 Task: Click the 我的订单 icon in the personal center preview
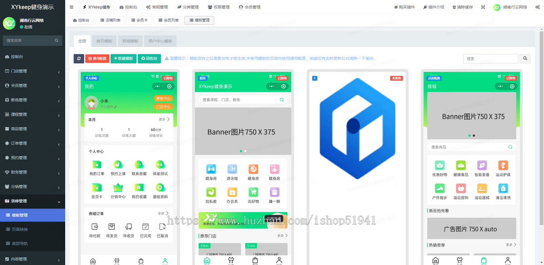click(x=97, y=164)
